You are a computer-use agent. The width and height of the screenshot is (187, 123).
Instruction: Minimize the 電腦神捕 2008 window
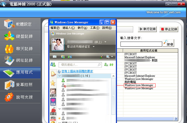pos(168,4)
